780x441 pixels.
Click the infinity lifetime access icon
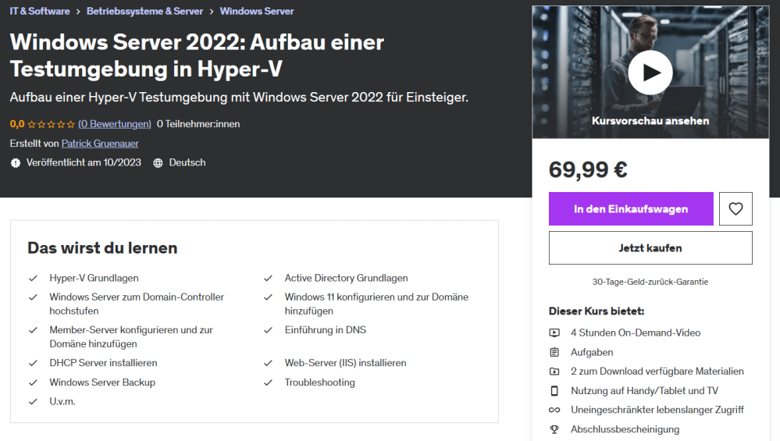point(554,410)
